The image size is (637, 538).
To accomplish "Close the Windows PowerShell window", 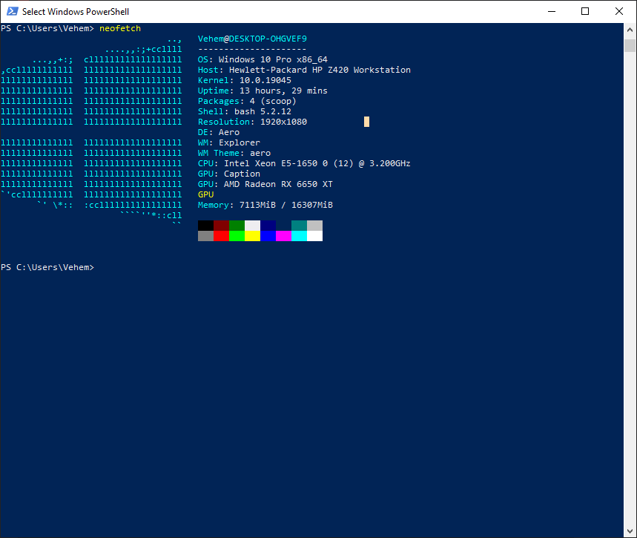I will (x=619, y=11).
